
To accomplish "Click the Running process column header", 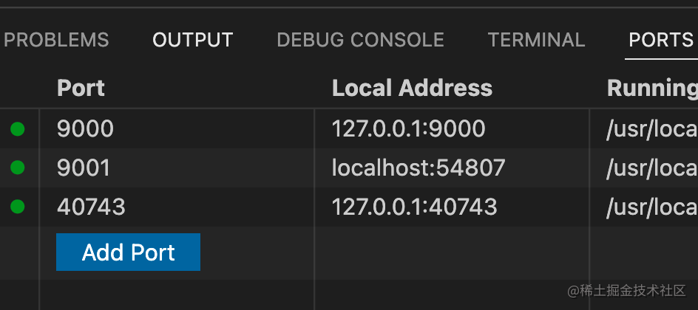I will tap(653, 88).
